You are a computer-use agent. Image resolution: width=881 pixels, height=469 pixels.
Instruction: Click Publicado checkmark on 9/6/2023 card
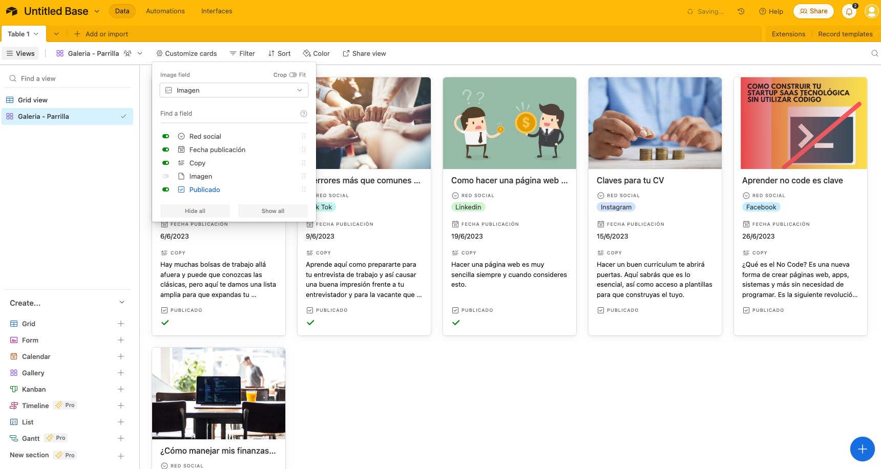click(310, 323)
